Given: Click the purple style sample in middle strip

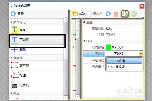Looking at the screenshot, I should 75,90.
